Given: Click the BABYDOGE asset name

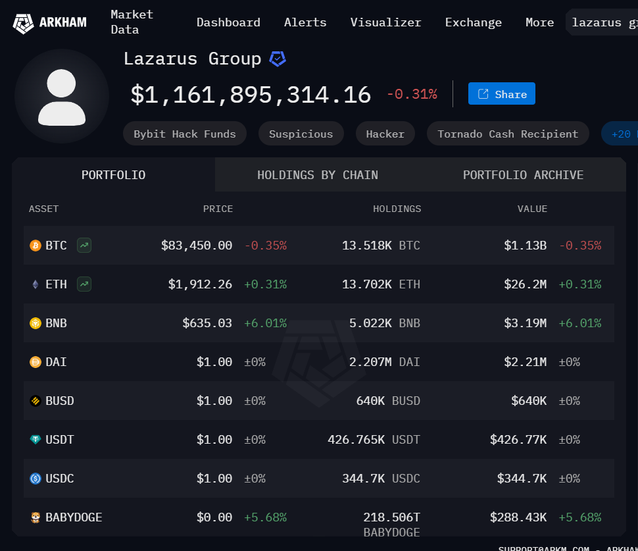Looking at the screenshot, I should tap(74, 517).
